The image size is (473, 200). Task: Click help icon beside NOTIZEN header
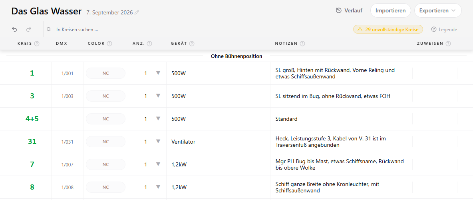point(302,44)
